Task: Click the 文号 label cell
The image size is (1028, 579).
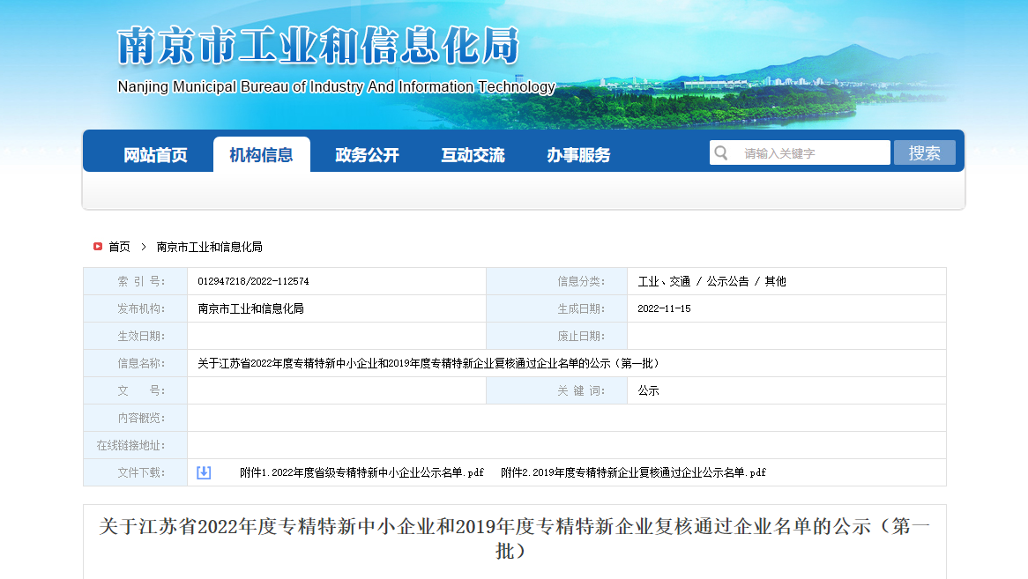Action: (x=136, y=390)
